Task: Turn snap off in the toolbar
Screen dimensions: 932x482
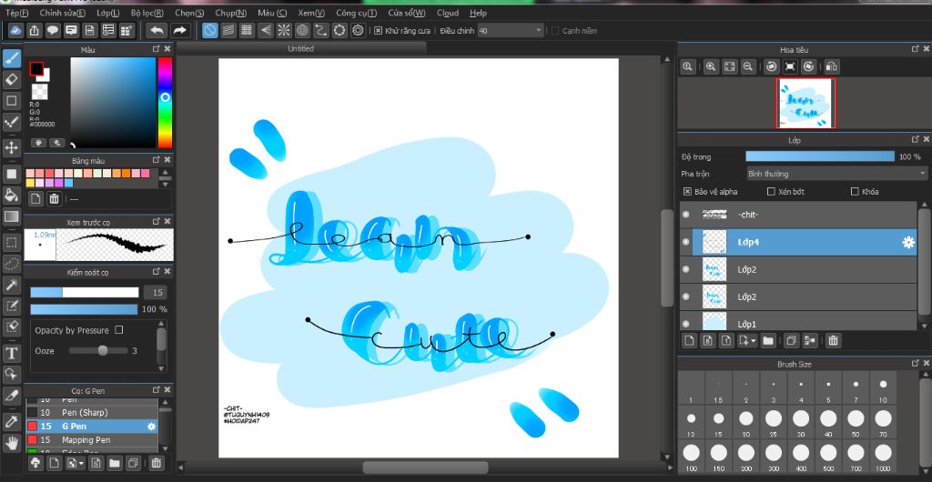Action: coord(209,30)
